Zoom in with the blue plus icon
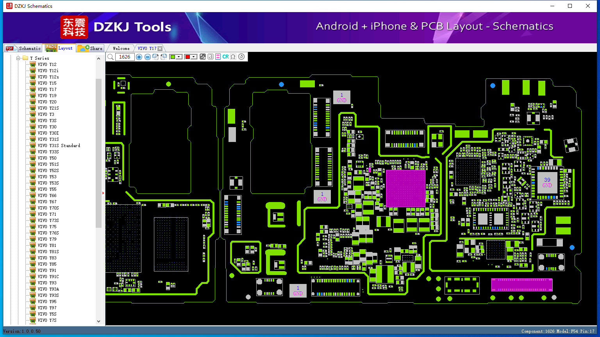 pyautogui.click(x=139, y=57)
